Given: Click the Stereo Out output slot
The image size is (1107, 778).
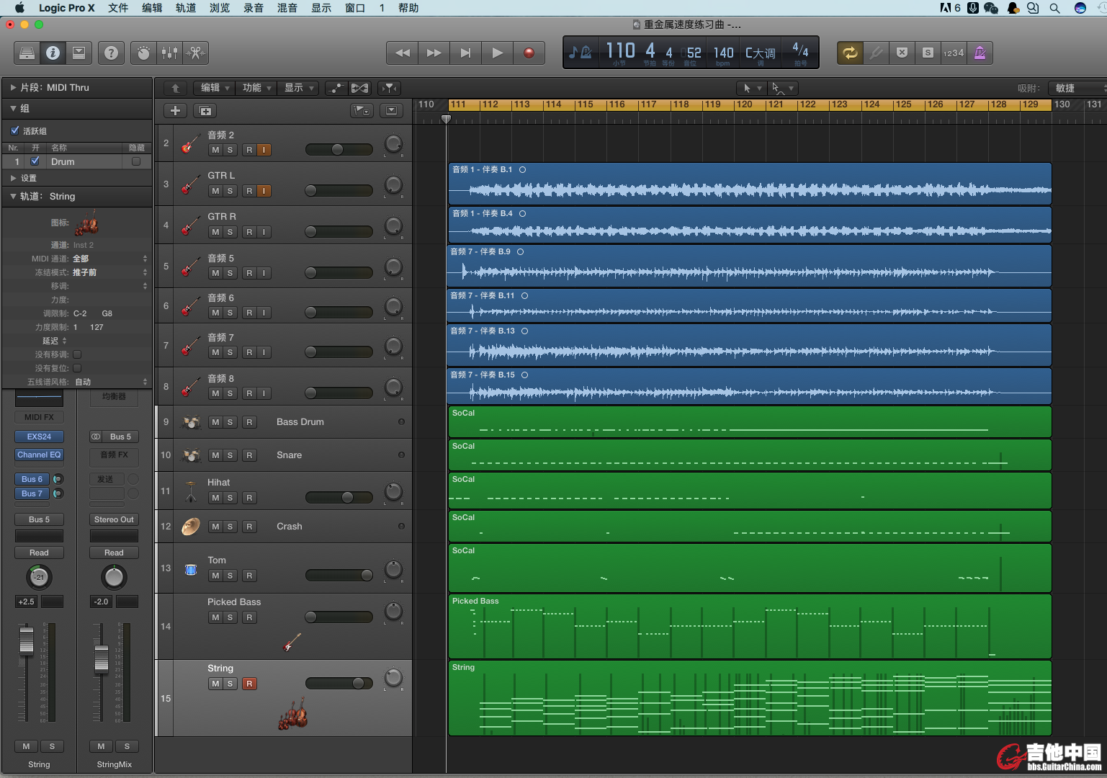Looking at the screenshot, I should click(x=114, y=519).
